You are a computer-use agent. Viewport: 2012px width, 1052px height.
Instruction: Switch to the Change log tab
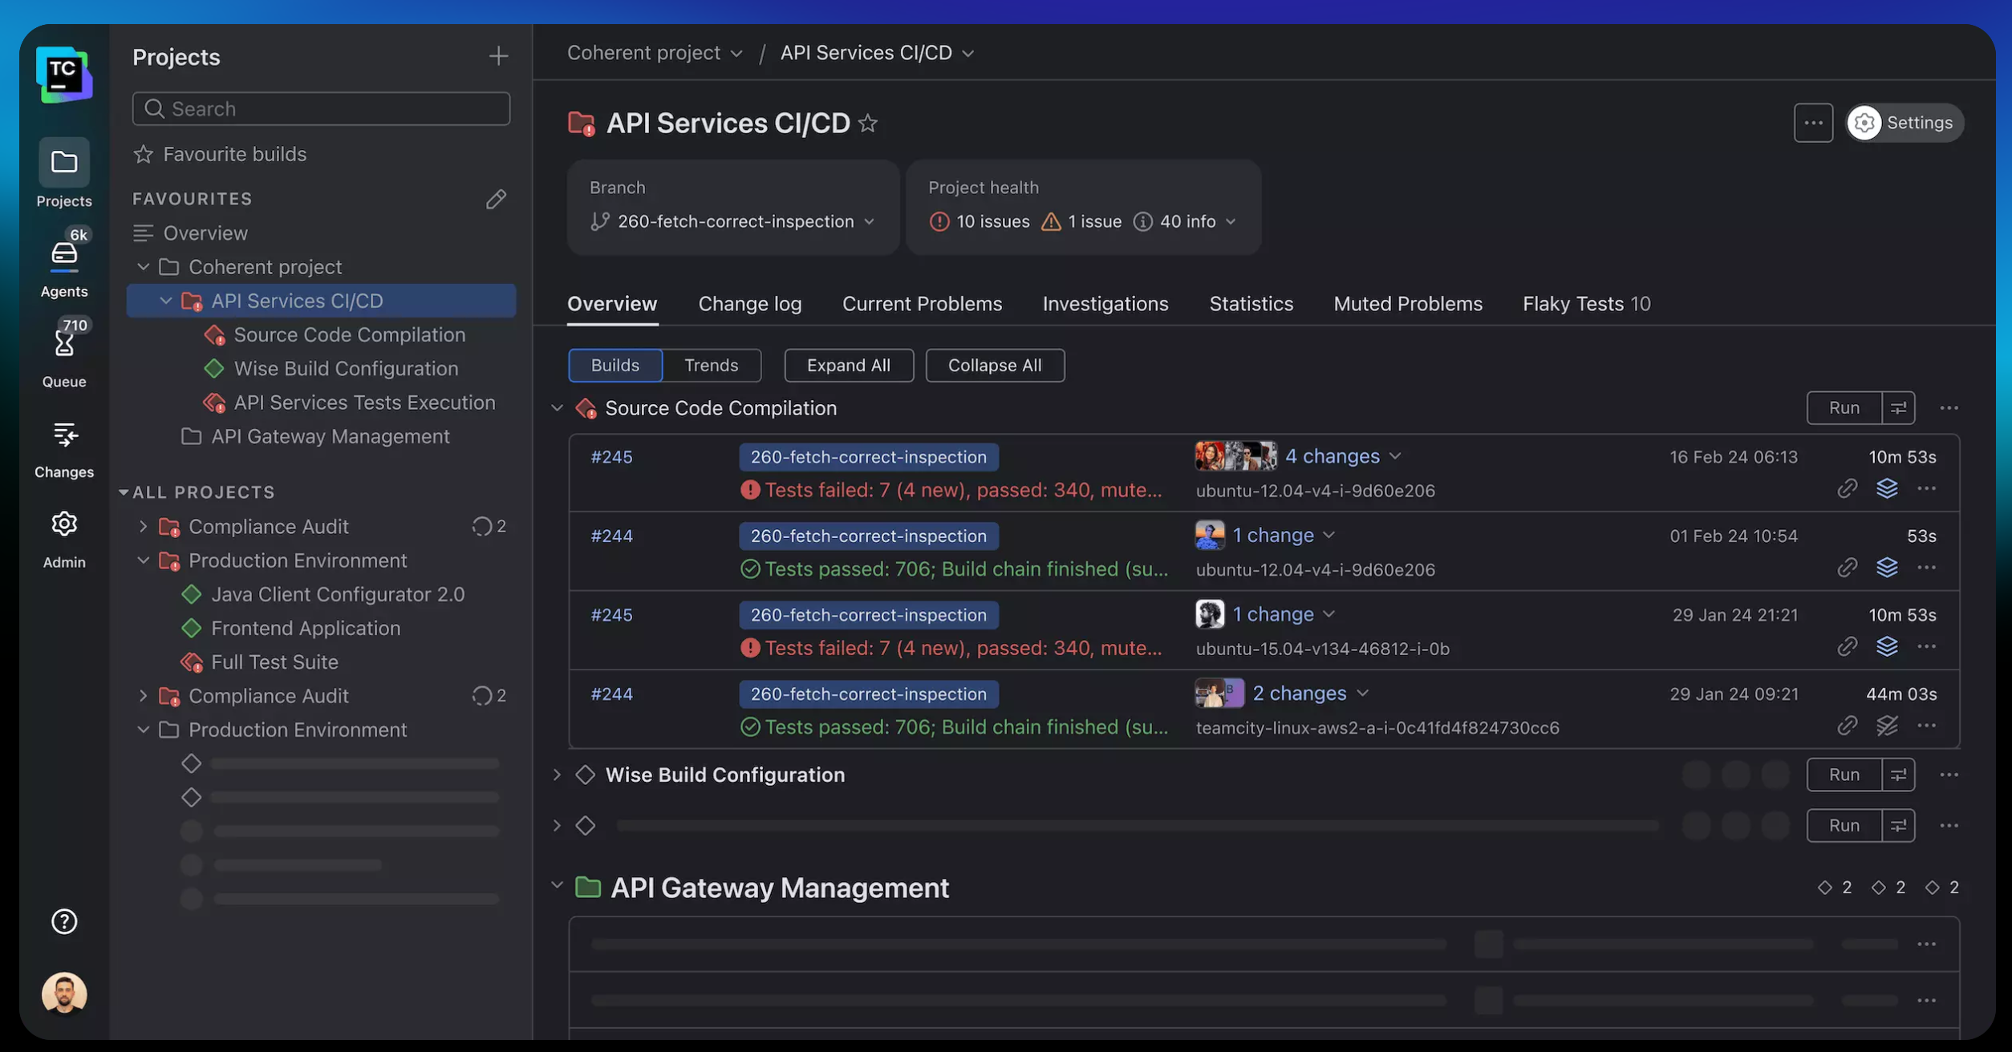pos(749,304)
